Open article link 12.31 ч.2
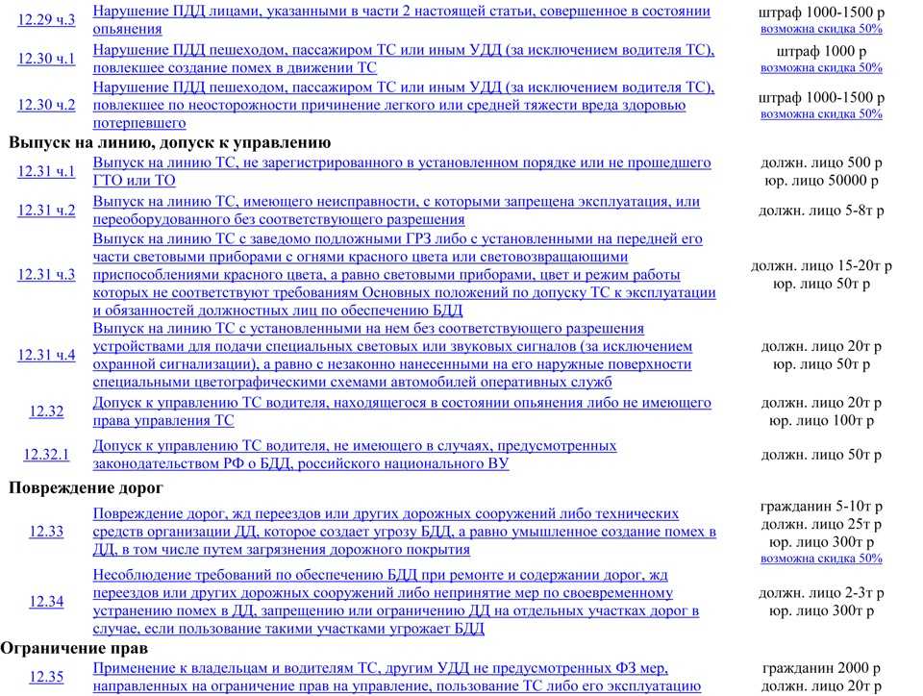 point(46,210)
